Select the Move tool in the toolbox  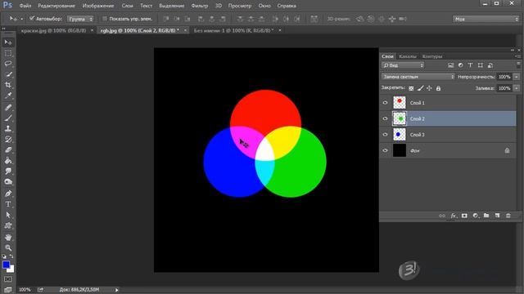(x=8, y=42)
